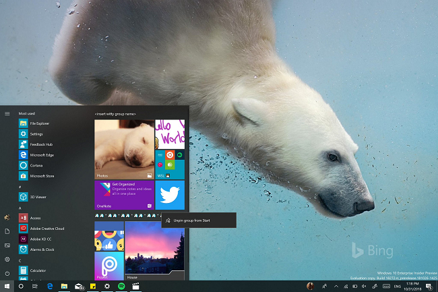Open Alarms & Clock app

point(42,249)
